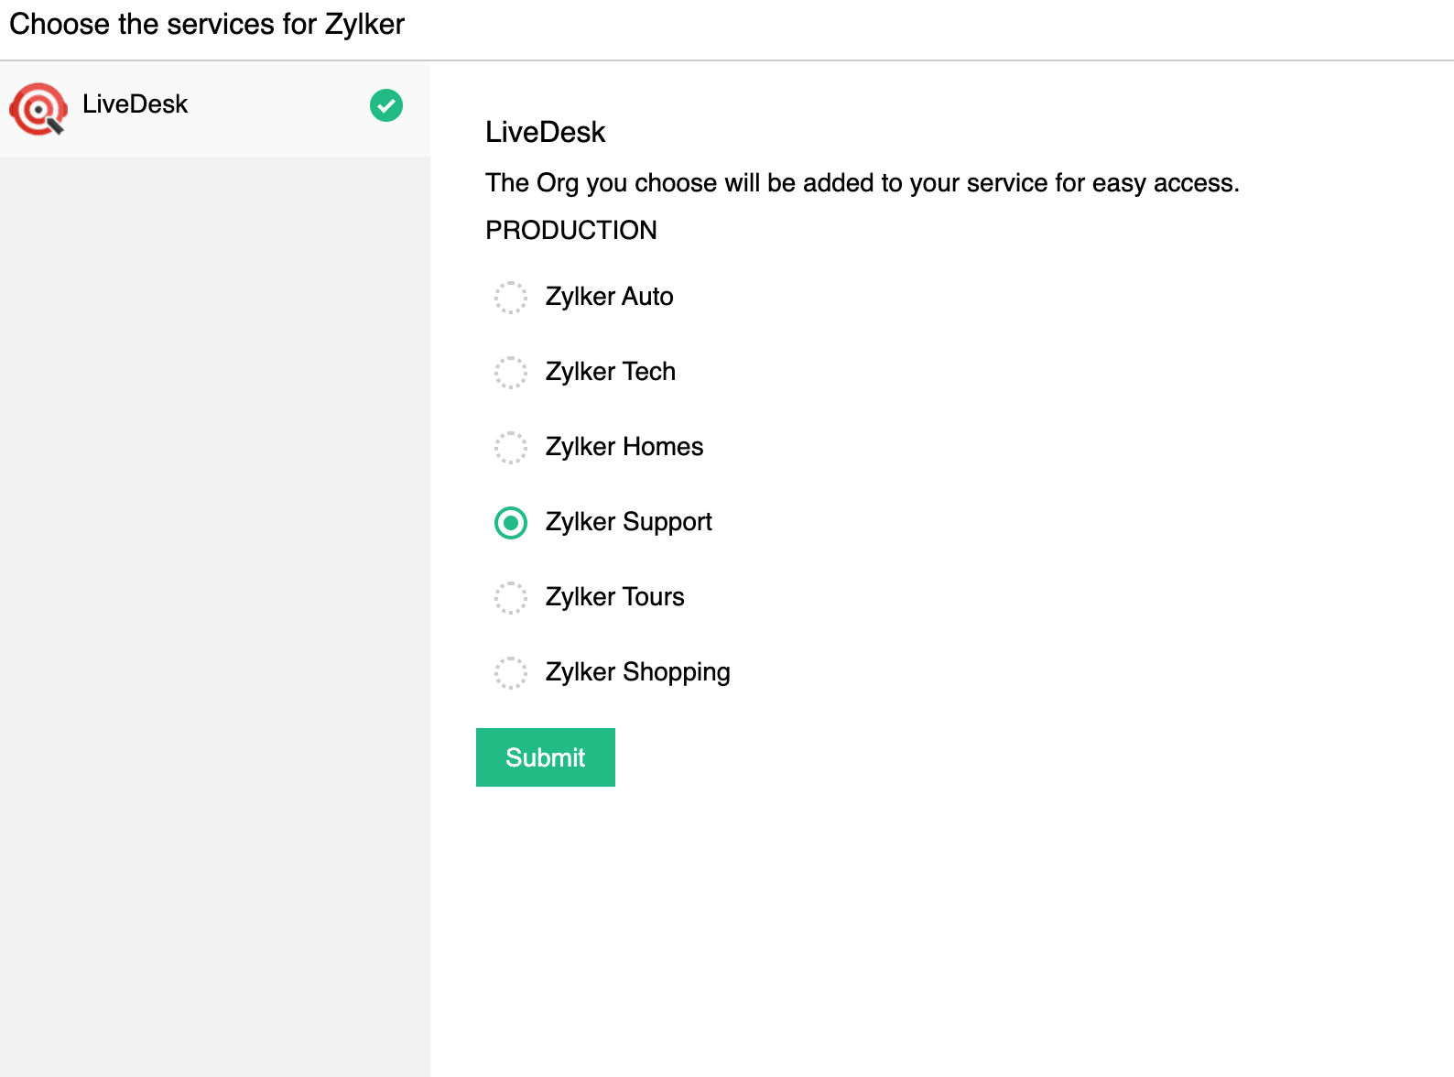Click the Org description sentence
The width and height of the screenshot is (1454, 1077).
862,183
